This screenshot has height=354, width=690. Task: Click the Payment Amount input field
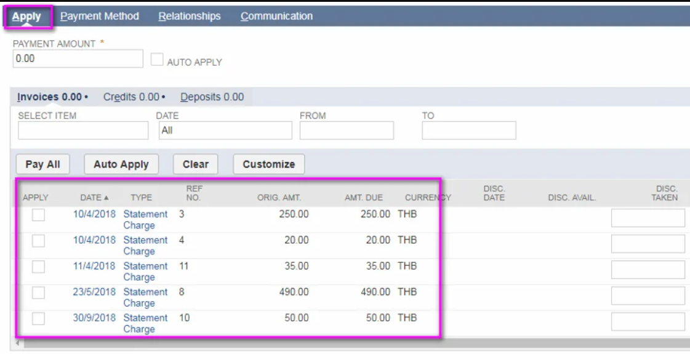(x=78, y=59)
